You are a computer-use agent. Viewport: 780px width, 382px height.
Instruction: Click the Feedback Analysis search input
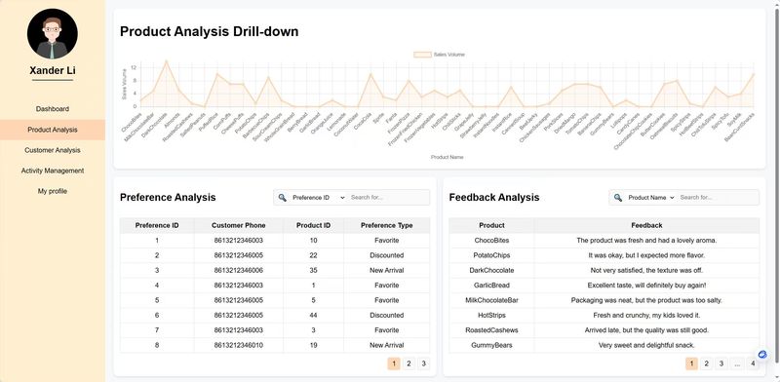(718, 198)
